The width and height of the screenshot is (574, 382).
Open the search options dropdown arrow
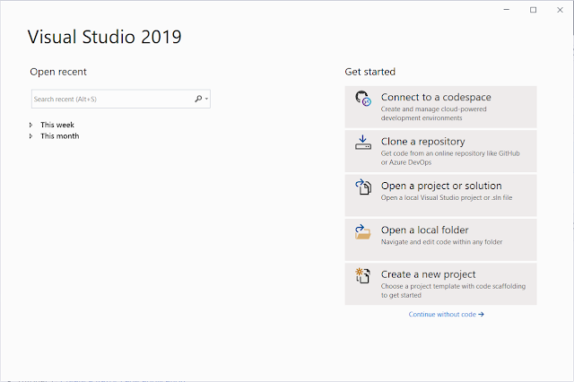(x=207, y=99)
